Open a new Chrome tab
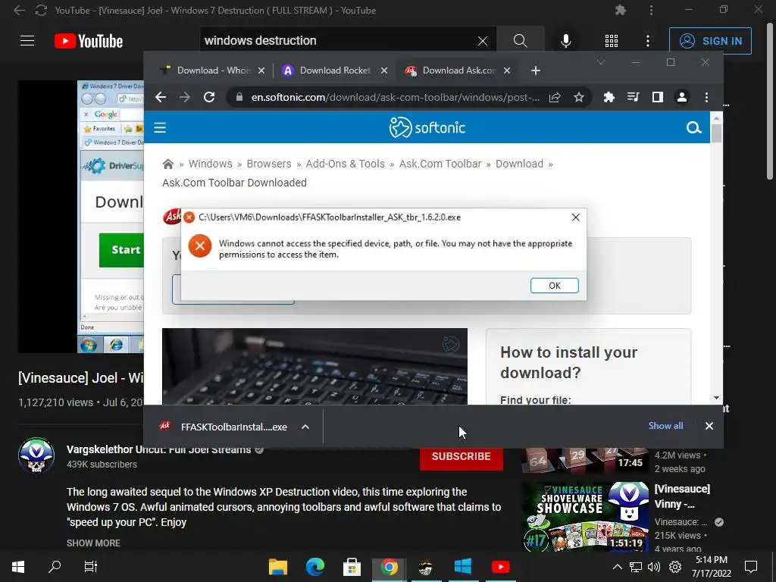 (536, 70)
